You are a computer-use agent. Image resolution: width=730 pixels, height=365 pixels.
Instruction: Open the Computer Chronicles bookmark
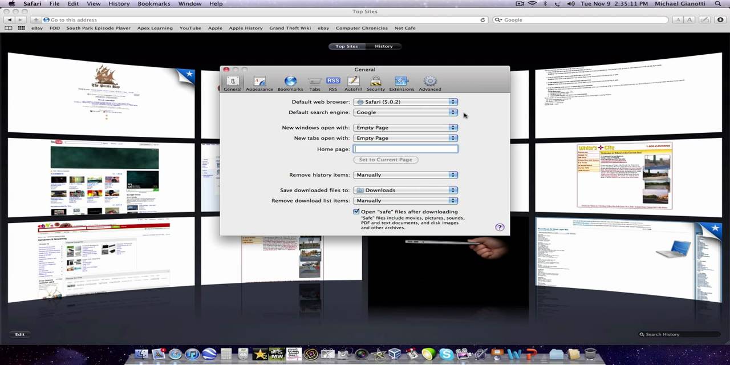click(x=362, y=28)
